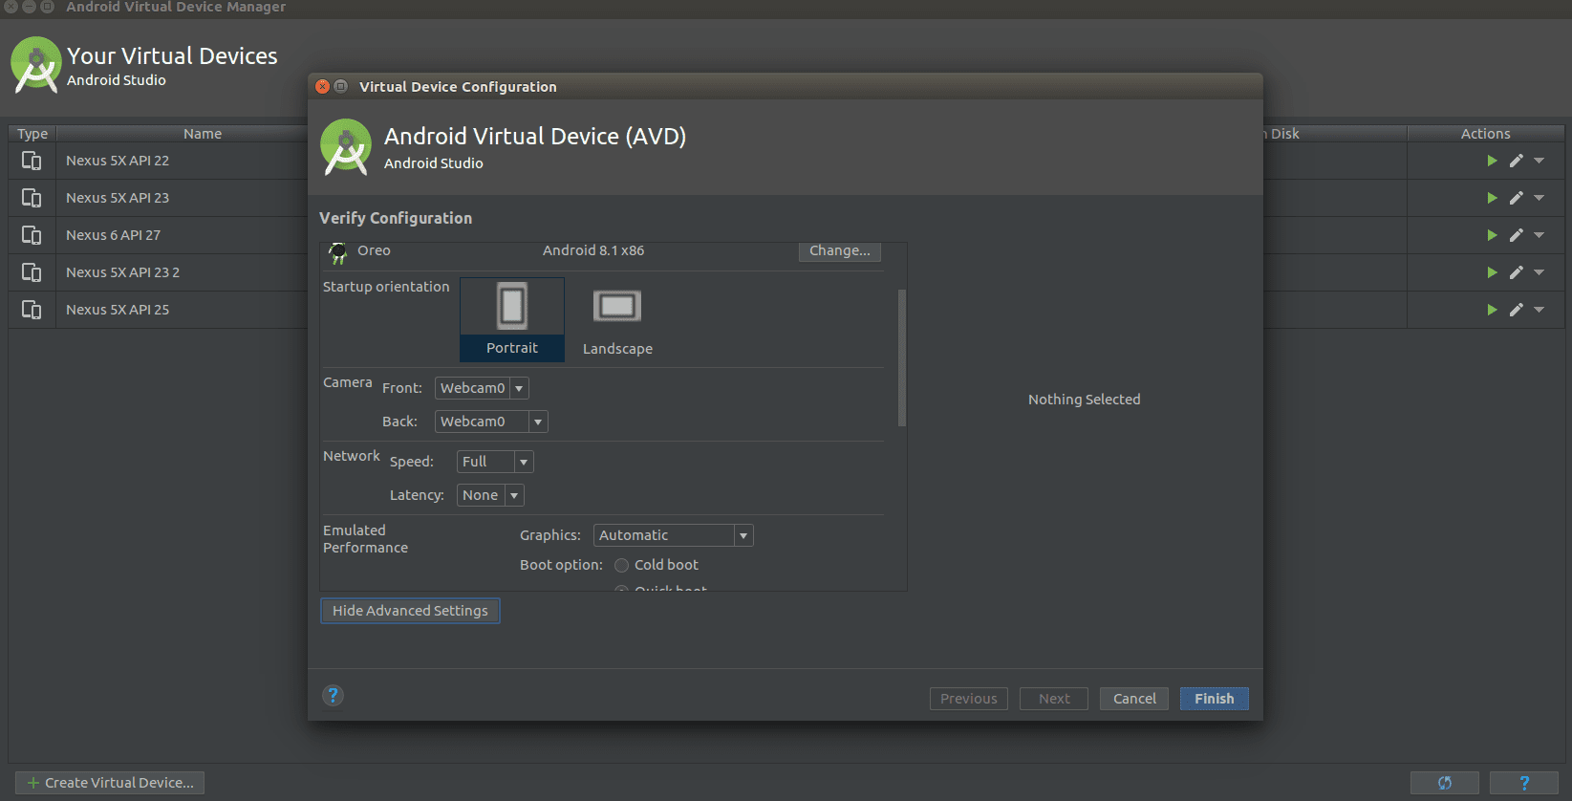The image size is (1572, 801).
Task: Edit the Nexus 5X API 23 2 device
Action: 1516,272
